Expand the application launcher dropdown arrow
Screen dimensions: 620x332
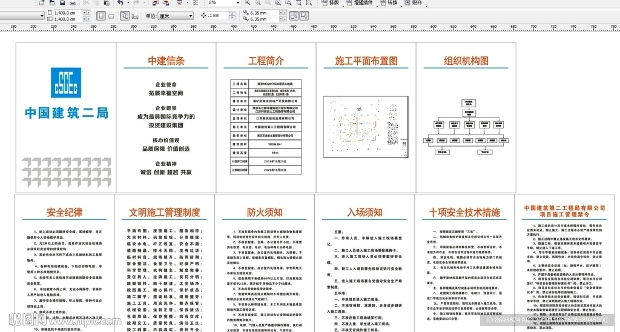coord(187,3)
